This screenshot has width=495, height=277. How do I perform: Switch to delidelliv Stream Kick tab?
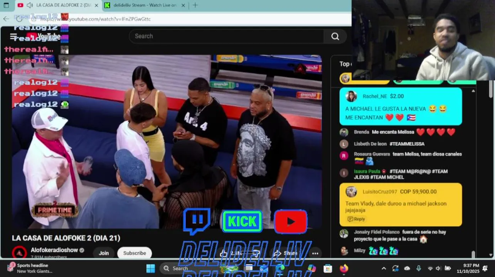pyautogui.click(x=145, y=5)
